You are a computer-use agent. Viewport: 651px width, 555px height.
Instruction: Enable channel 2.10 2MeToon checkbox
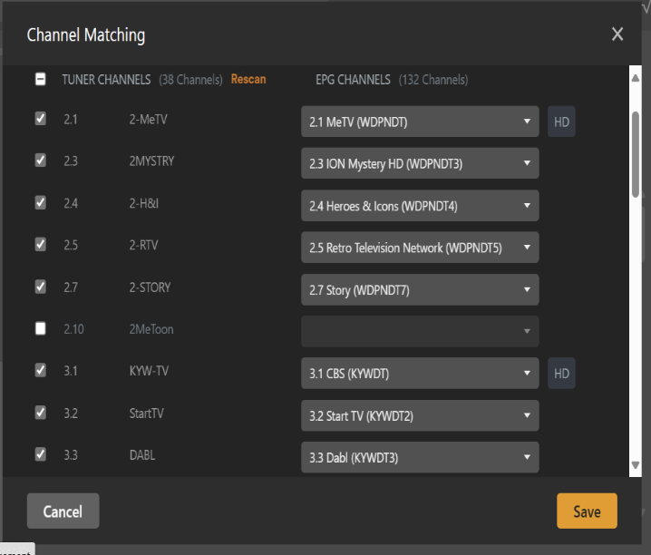40,328
